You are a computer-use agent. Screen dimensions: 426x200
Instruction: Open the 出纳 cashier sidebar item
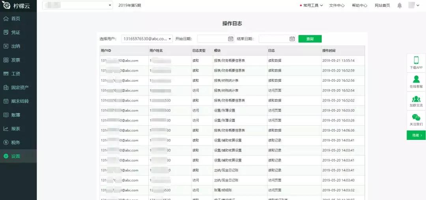[18, 46]
